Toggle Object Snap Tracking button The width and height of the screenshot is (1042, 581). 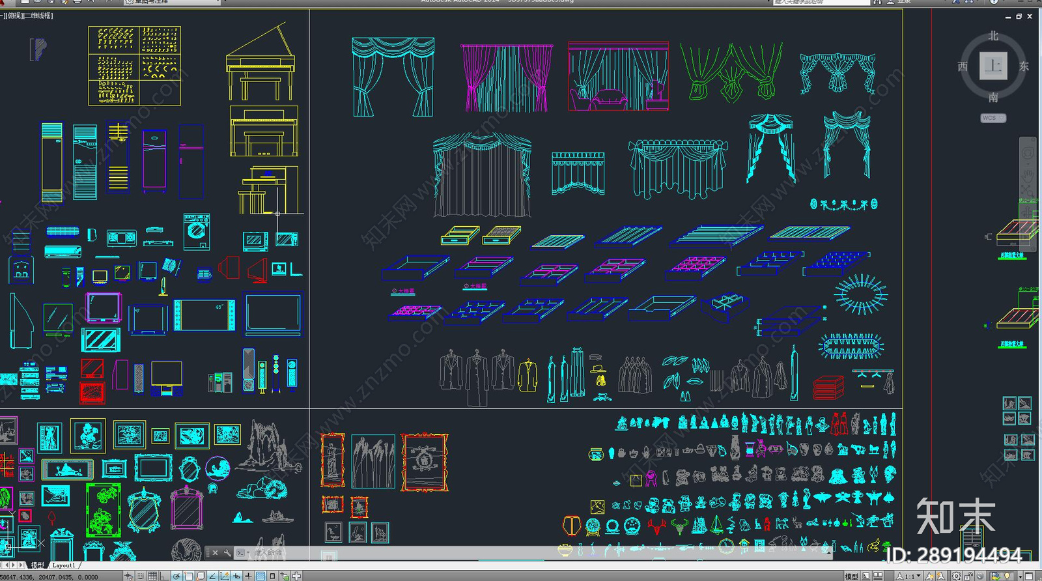pyautogui.click(x=212, y=576)
